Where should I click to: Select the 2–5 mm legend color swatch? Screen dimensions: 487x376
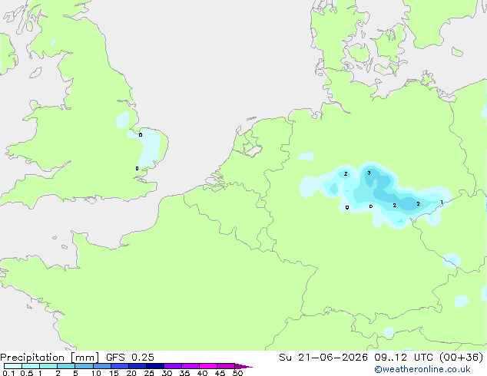click(x=66, y=366)
